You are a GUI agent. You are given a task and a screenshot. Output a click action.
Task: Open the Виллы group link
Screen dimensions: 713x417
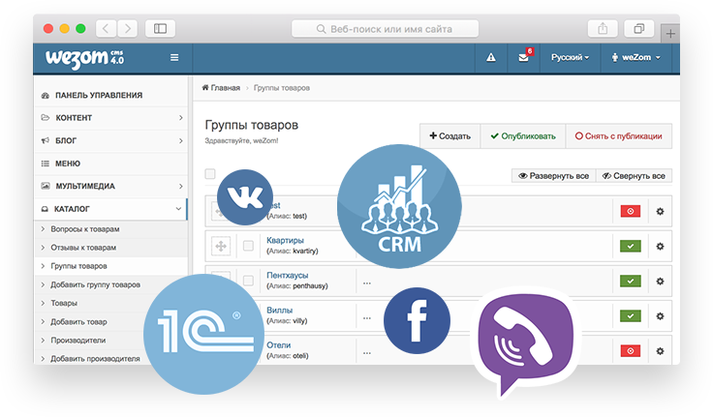[x=280, y=311]
